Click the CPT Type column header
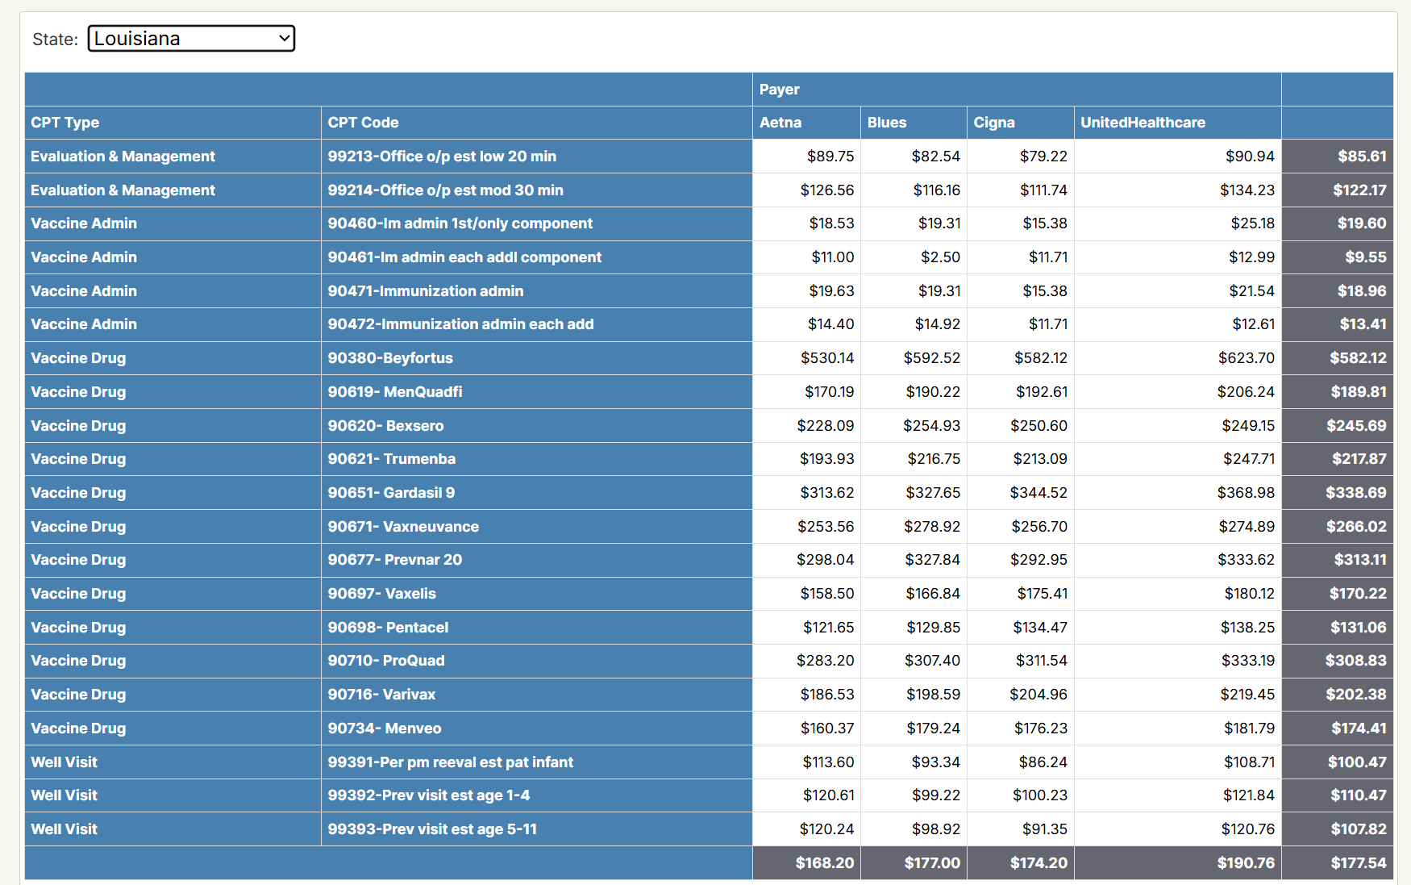Screen dimensions: 1411x885 point(173,123)
